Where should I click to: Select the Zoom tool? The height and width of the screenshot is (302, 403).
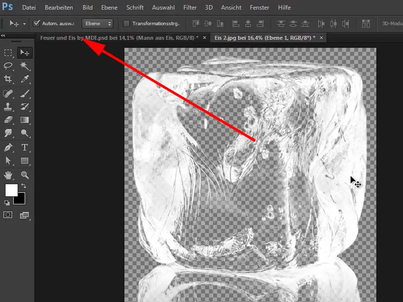coord(25,175)
